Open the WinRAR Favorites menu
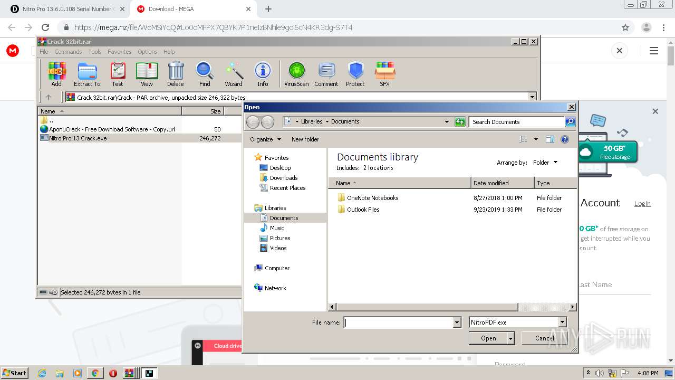Screen dimensions: 675x380 tap(120, 52)
